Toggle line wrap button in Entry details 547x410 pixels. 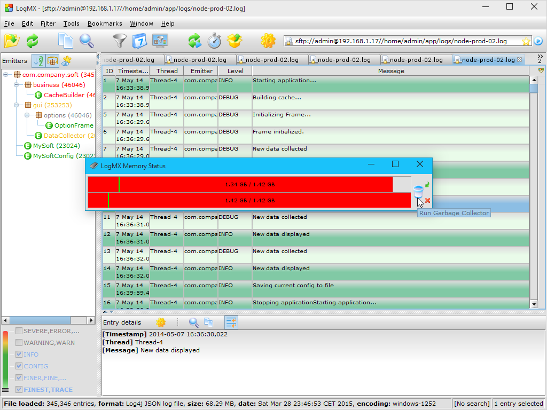[x=231, y=322]
